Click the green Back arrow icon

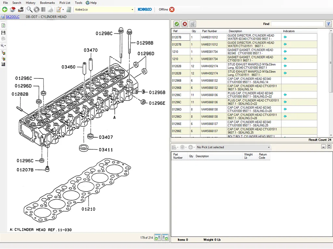coord(5,10)
